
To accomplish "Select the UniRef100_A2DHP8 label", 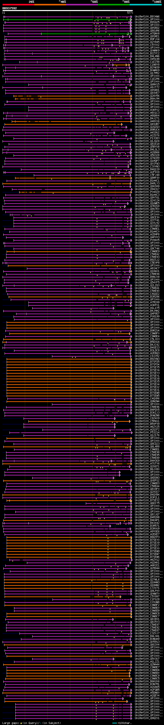I will (x=147, y=235).
